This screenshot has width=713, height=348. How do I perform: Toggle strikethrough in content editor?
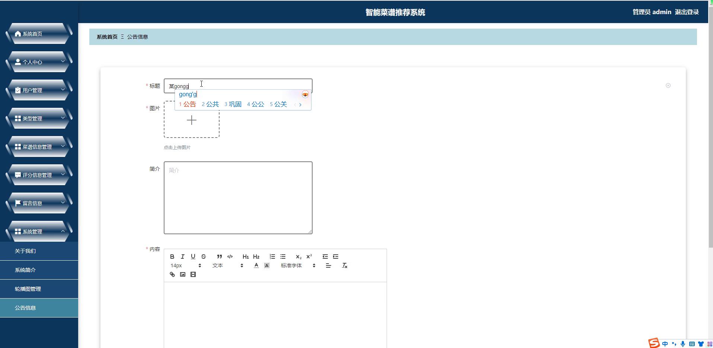(x=204, y=257)
